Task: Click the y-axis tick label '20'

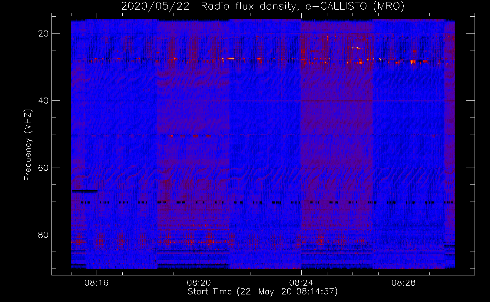Action: point(44,34)
